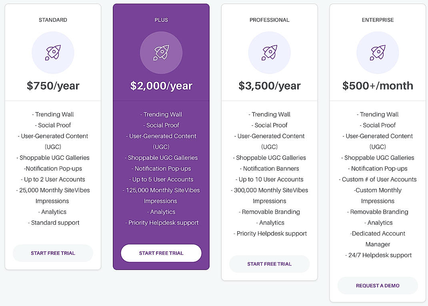
Task: Select the circular rocket badge in purple card
Action: pos(161,52)
